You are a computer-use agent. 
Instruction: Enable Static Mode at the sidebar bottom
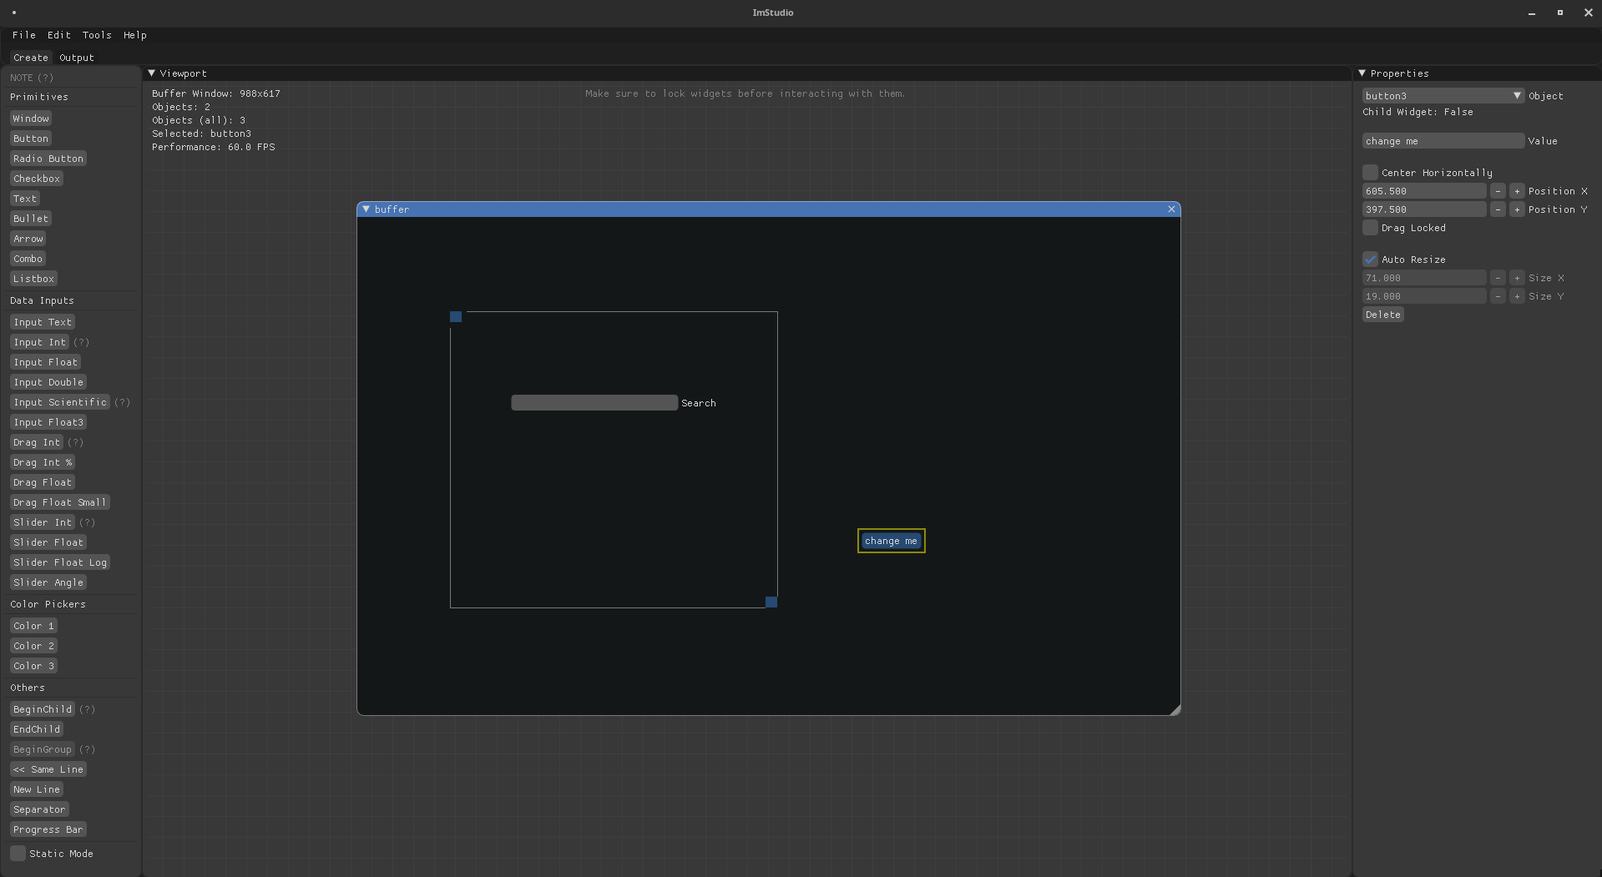pyautogui.click(x=17, y=854)
